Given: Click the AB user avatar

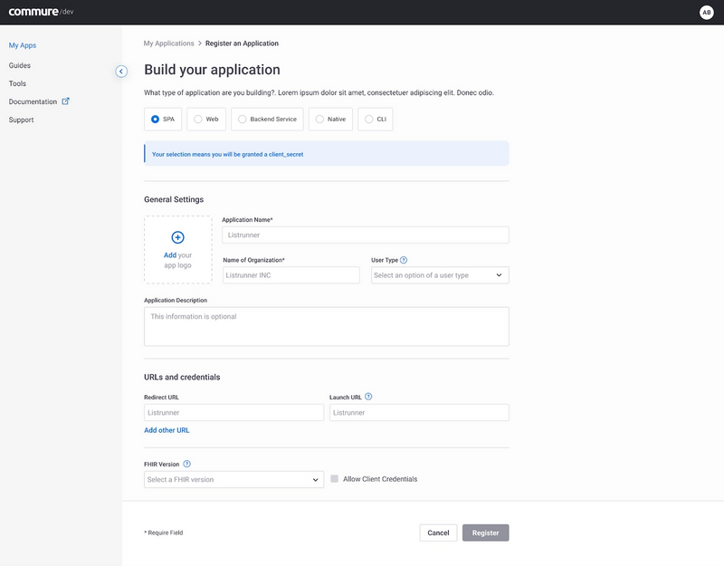Looking at the screenshot, I should tap(707, 13).
